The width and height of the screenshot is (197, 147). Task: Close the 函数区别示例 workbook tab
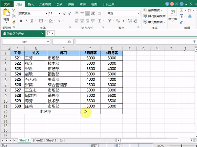(42, 33)
